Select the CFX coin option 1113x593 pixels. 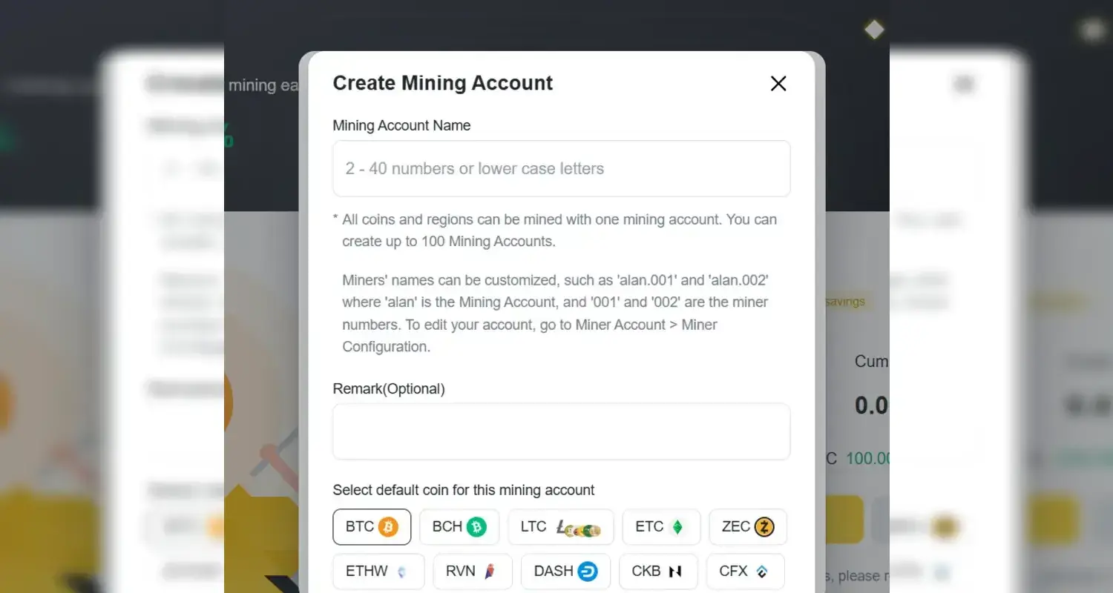pos(746,571)
